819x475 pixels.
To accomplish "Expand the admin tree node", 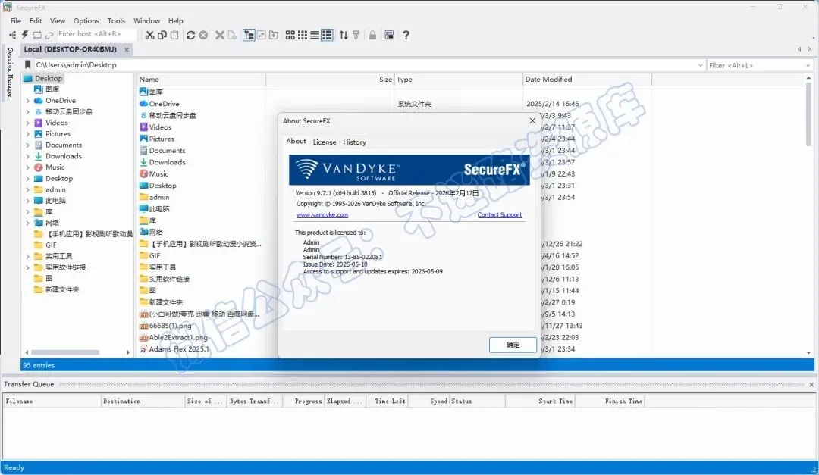I will (x=28, y=189).
